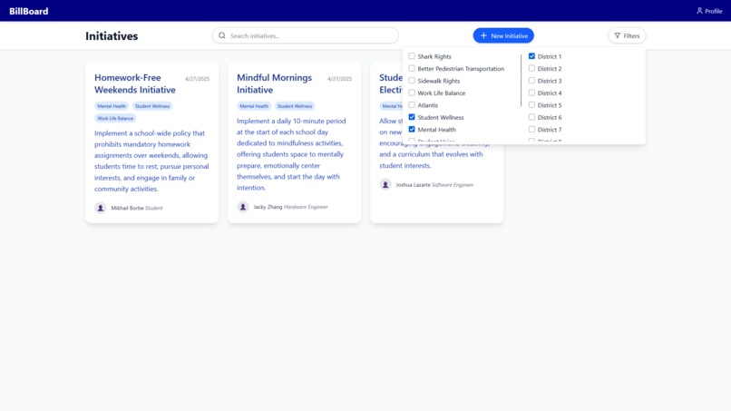Check the Shark Rights filter
Screen dimensions: 731x411
click(x=412, y=56)
